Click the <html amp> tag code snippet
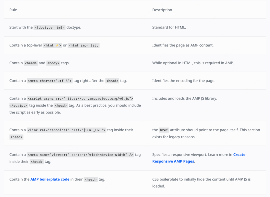Image resolution: width=270 pixels, height=197 pixels. 83,45
